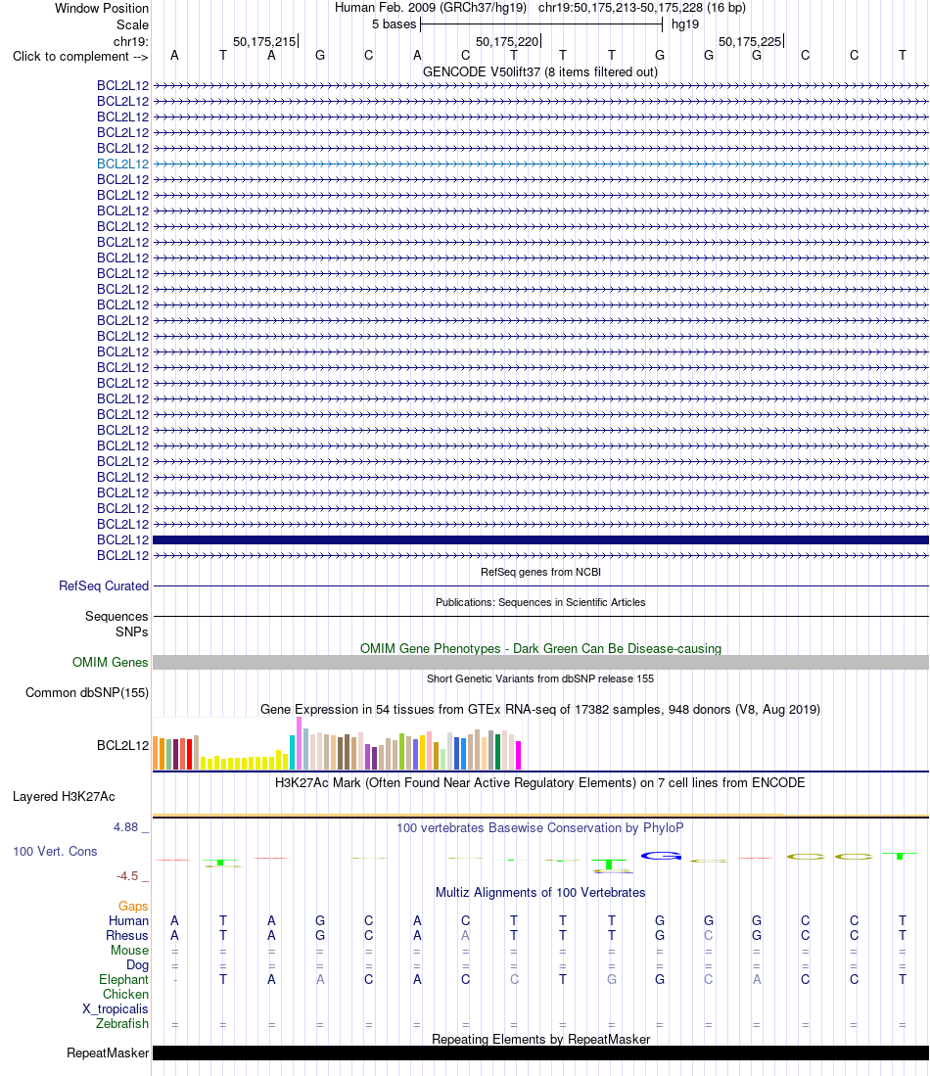Select the 'Human Feb. 2009 (GRCh37/hg19)' assembly text
The height and width of the screenshot is (1076, 930).
431,8
